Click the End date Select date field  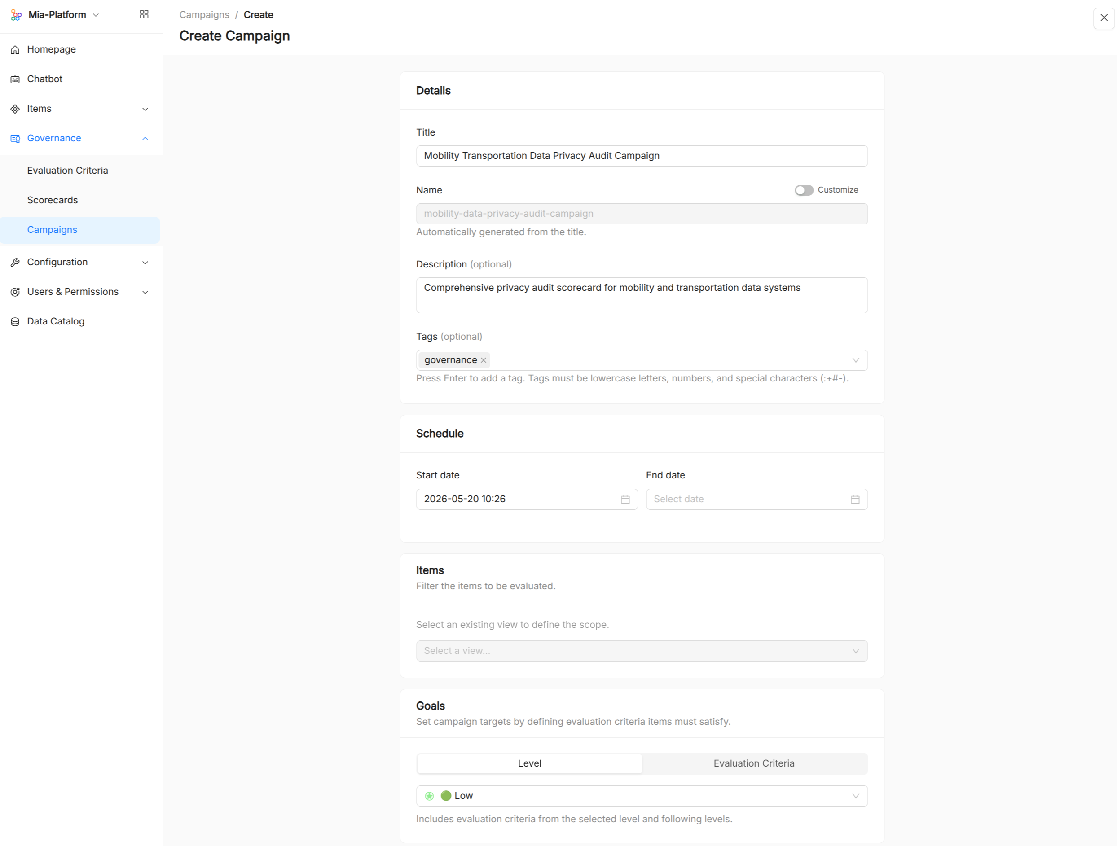(x=756, y=499)
